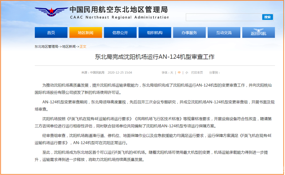Viewport: 285px width, 175px height.
Task: Follow the 地区新闻 breadcrumb link
Action: pos(69,47)
